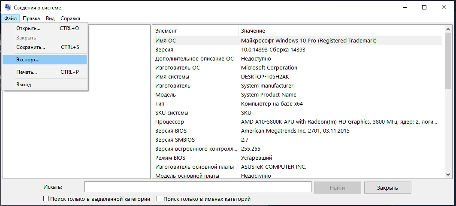Image resolution: width=456 pixels, height=206 pixels.
Task: Click the scrollbar up arrow
Action: pyautogui.click(x=448, y=30)
